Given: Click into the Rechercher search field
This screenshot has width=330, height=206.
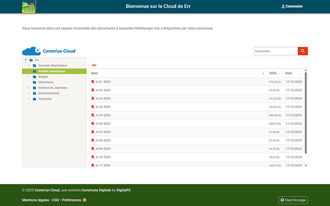Looking at the screenshot, I should point(276,51).
